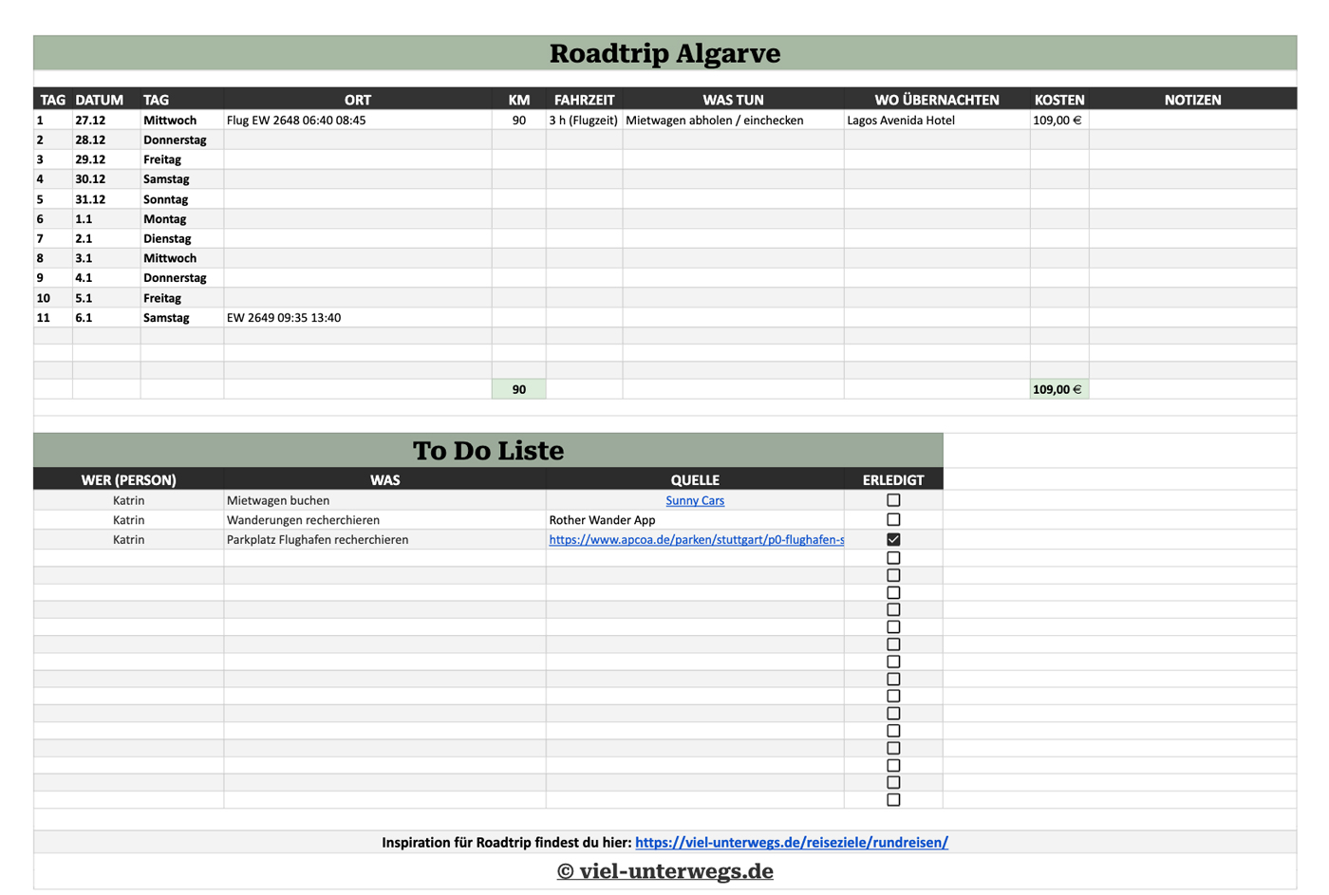Open the Sunny Cars link
The height and width of the screenshot is (895, 1329).
[x=695, y=501]
